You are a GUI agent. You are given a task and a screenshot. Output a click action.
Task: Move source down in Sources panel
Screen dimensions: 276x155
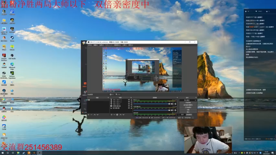coord(124,115)
